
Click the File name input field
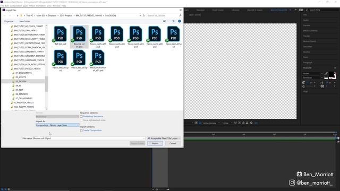89,138
